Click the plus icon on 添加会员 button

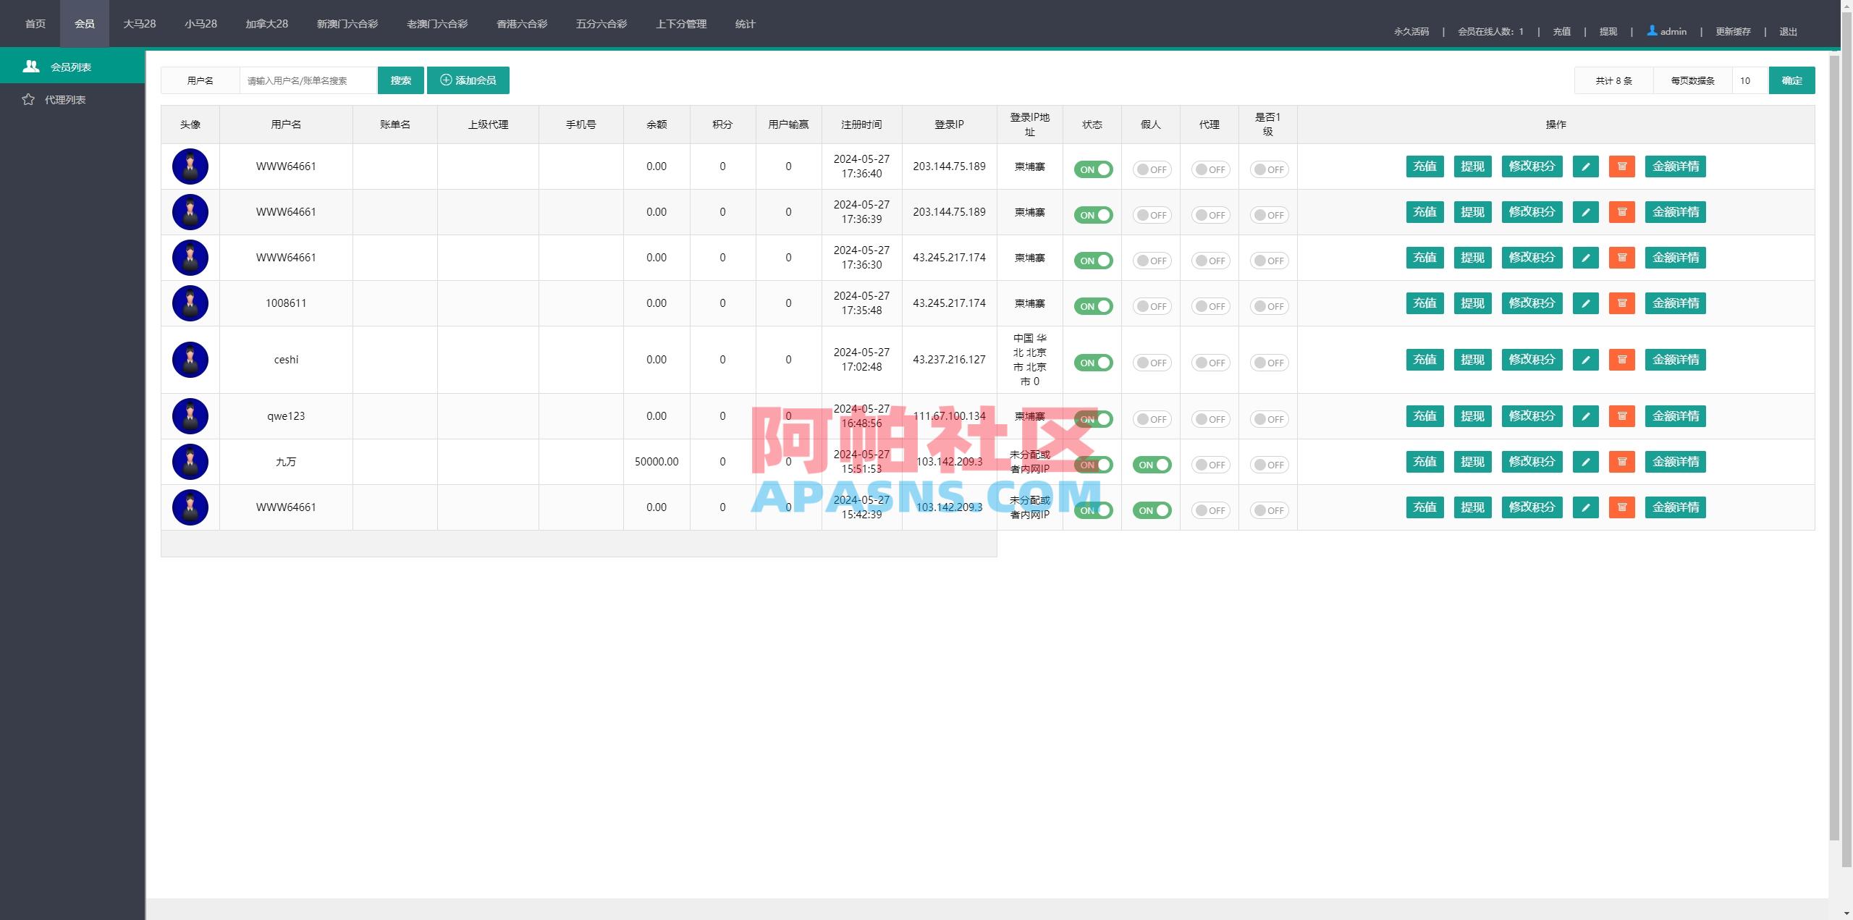(444, 80)
